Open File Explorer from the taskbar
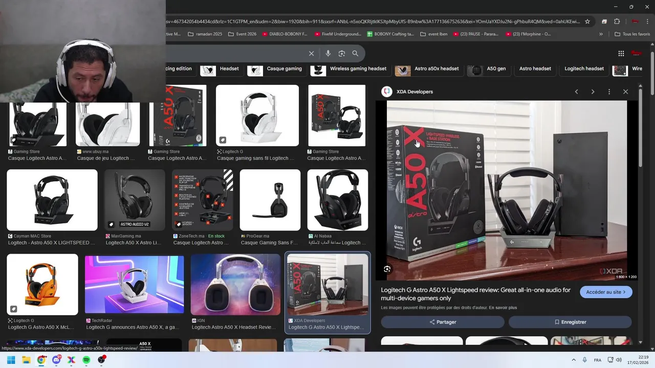The width and height of the screenshot is (655, 368). 26,360
